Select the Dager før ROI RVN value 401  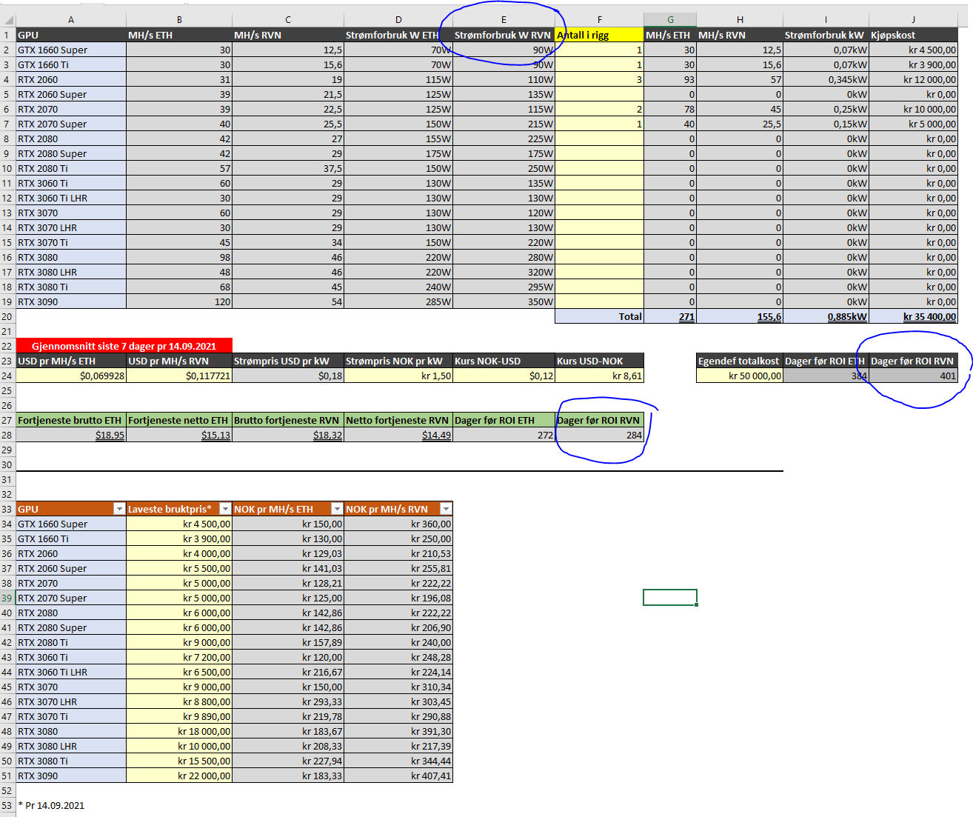913,376
